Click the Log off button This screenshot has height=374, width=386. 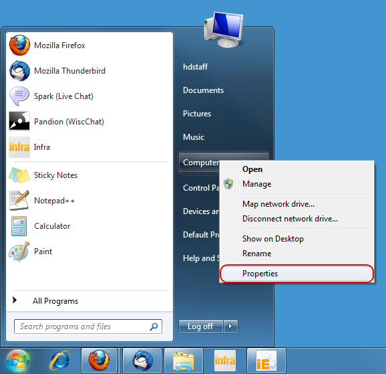(x=201, y=326)
